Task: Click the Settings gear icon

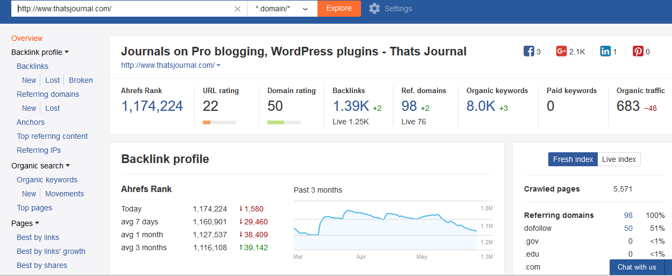Action: 374,9
